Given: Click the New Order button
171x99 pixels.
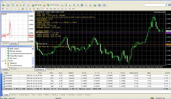Looking at the screenshot, I should click(37, 5).
